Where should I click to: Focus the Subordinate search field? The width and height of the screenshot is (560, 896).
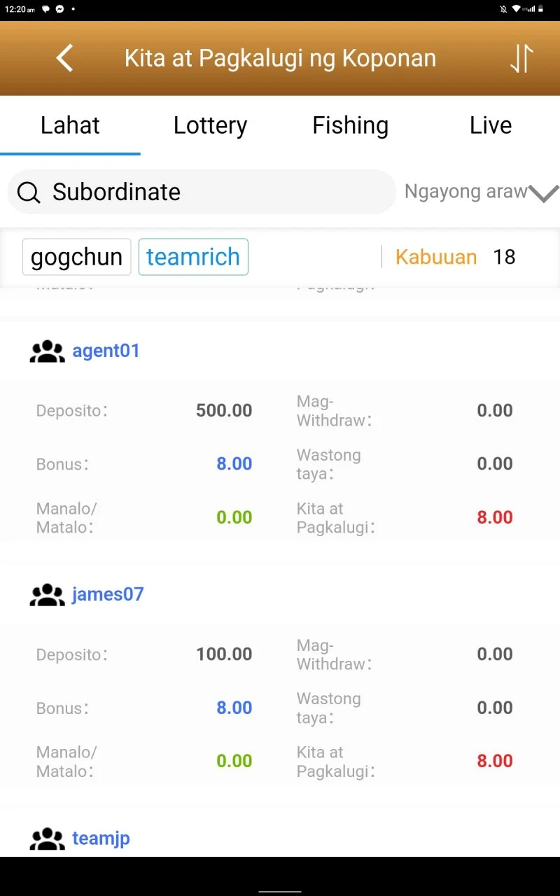tap(202, 192)
